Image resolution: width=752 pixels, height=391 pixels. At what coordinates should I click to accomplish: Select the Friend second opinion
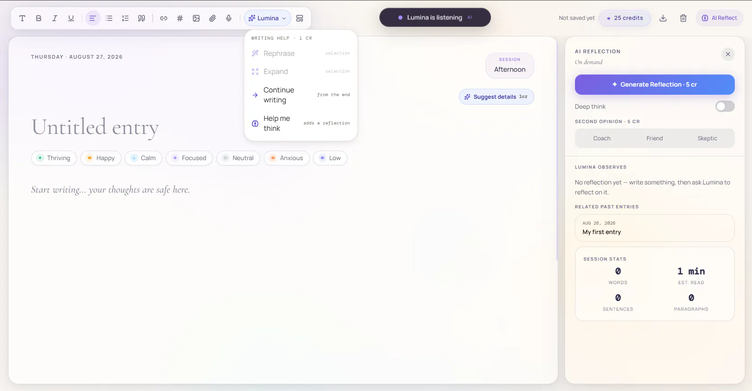[x=654, y=138]
